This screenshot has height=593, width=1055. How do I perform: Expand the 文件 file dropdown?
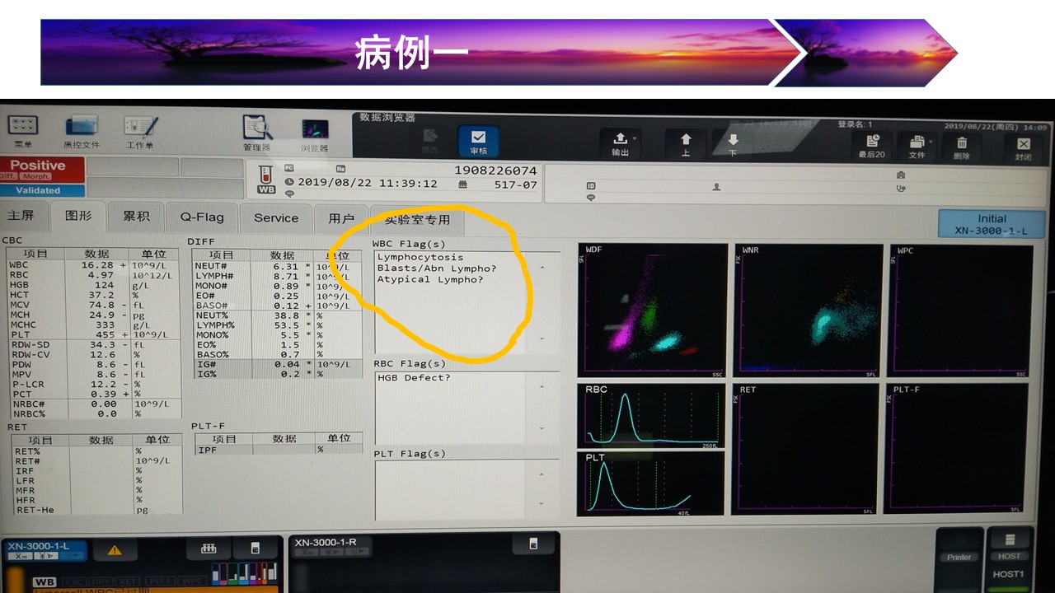(x=917, y=146)
